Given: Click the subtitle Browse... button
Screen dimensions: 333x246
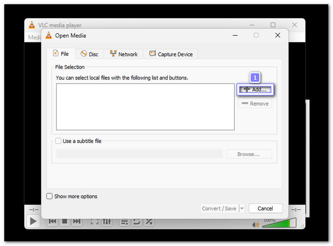Looking at the screenshot, I should [249, 154].
